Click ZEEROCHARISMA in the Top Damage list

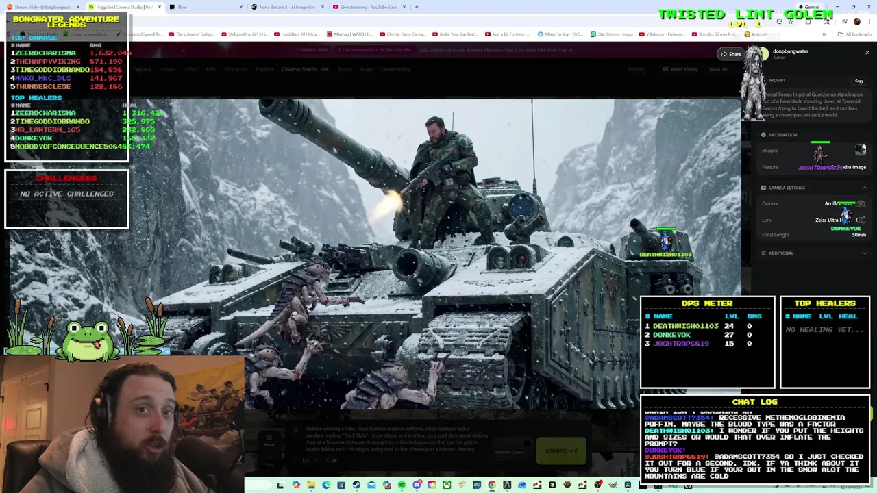(x=45, y=53)
